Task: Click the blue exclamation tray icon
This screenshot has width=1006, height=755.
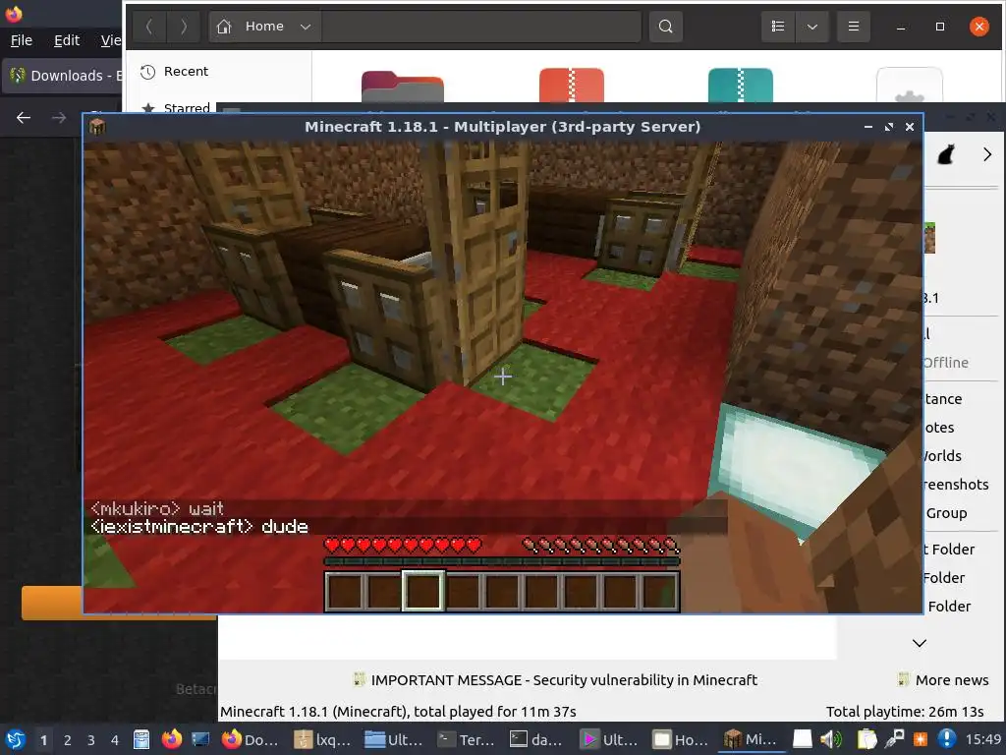Action: pyautogui.click(x=947, y=739)
